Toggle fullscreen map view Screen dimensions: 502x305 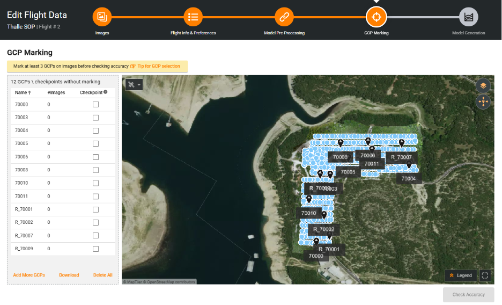tap(485, 275)
